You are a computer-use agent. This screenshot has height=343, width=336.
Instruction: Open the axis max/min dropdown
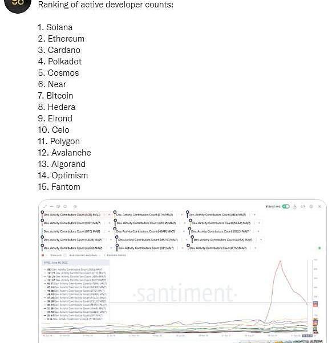coord(84,255)
